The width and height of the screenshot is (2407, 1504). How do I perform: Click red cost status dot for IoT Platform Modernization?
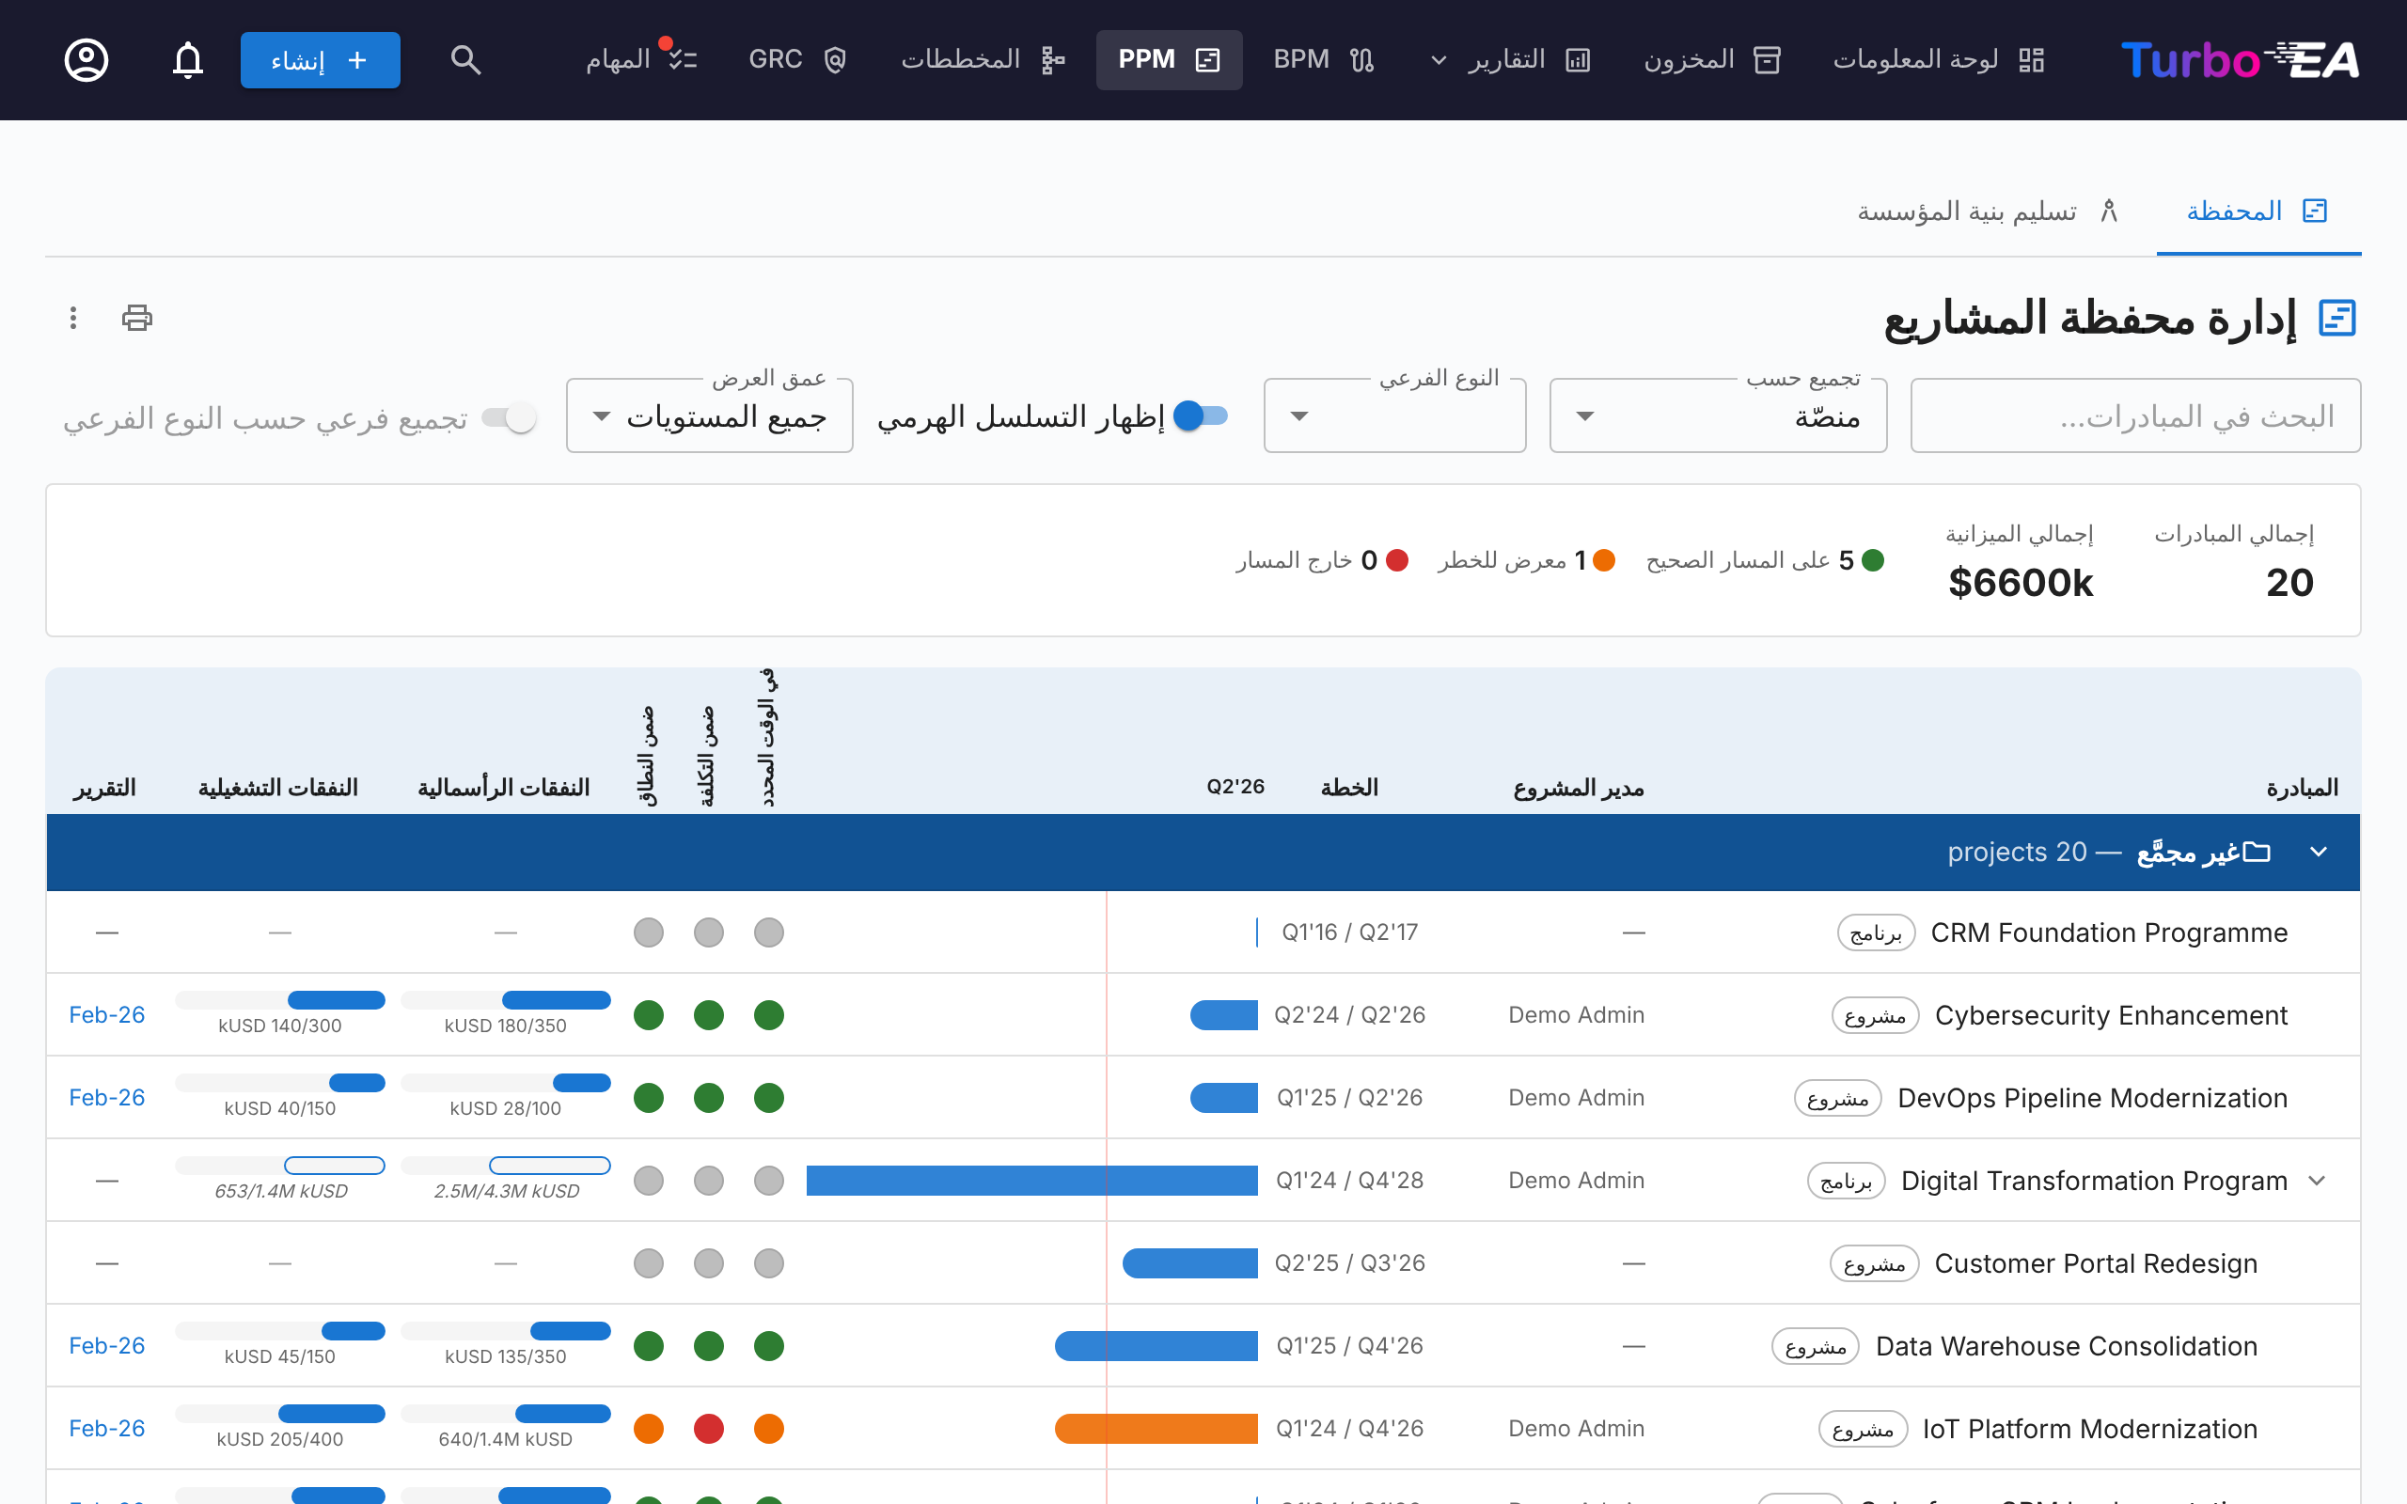(709, 1429)
